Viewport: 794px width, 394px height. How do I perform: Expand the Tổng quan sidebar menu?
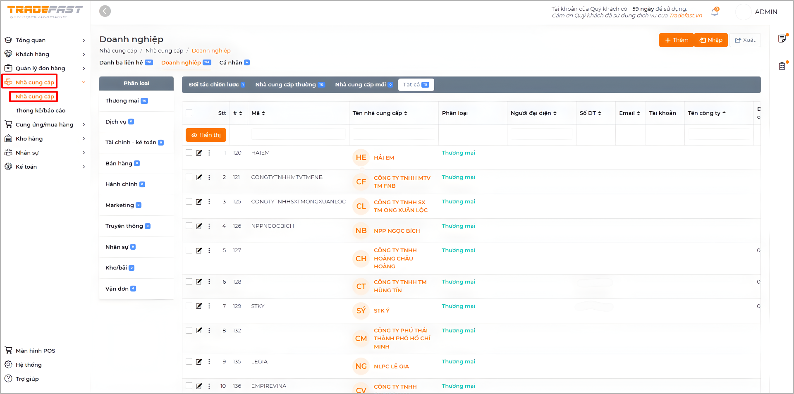coord(45,40)
